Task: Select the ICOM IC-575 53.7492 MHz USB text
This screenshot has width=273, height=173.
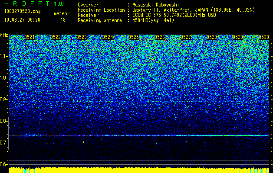Action: point(174,15)
